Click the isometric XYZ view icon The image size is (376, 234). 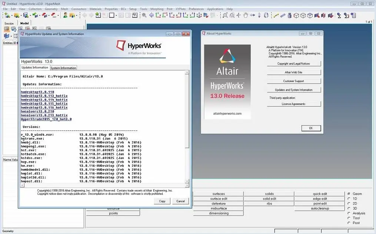click(x=199, y=15)
